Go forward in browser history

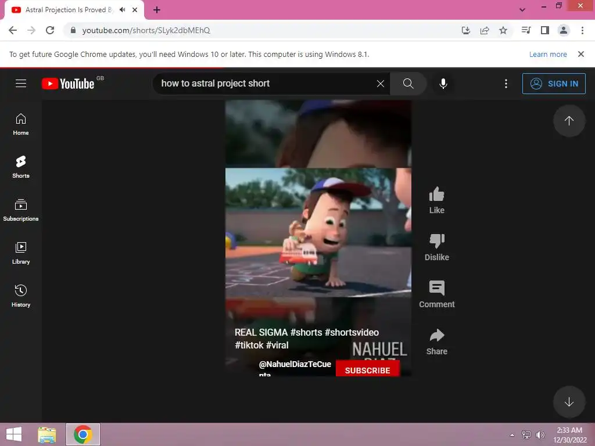(x=31, y=30)
